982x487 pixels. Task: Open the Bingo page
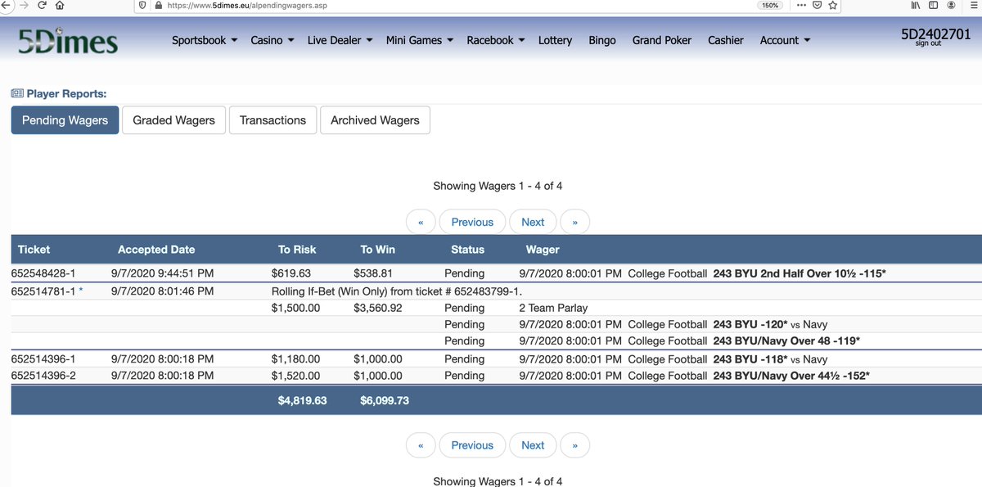(x=602, y=40)
